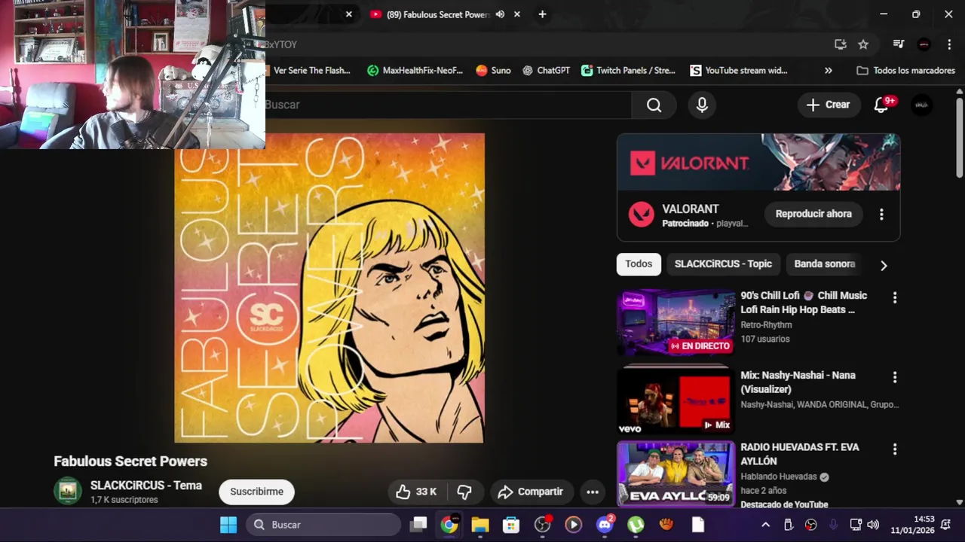Open YouTube stream widget bookmark
Viewport: 965px width, 542px height.
[x=739, y=71]
